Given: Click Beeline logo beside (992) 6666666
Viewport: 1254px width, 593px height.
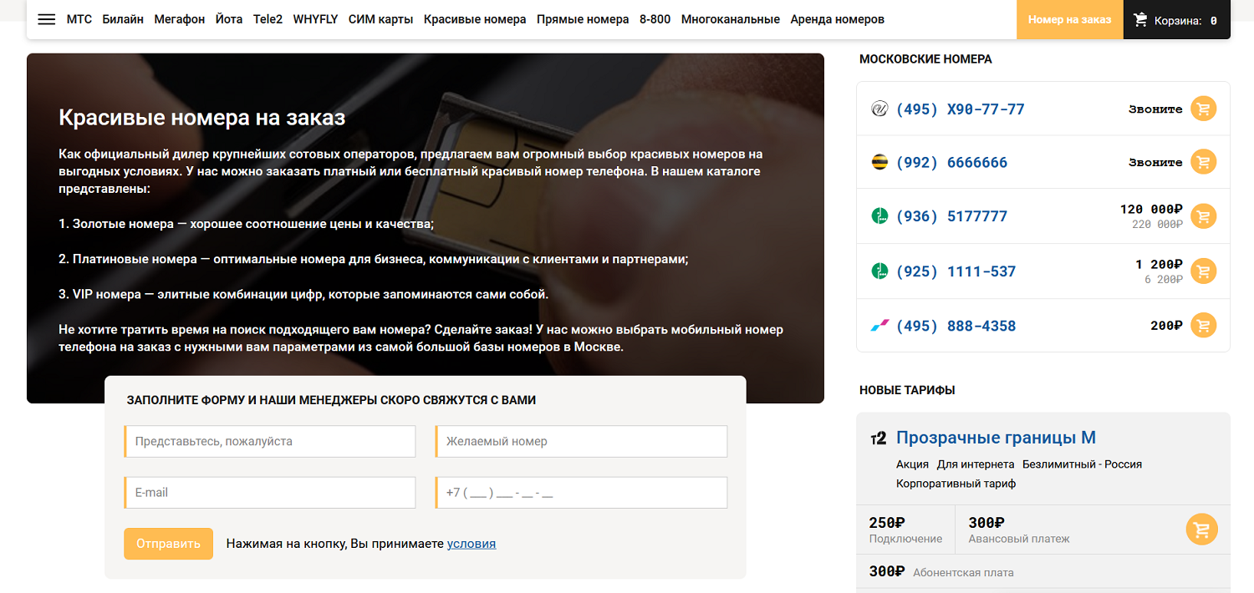Looking at the screenshot, I should tap(879, 162).
